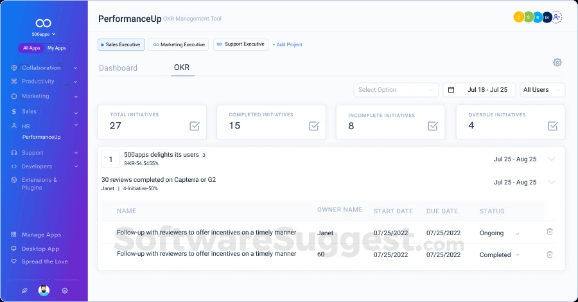The height and width of the screenshot is (302, 578).
Task: Click Spread the Love heart icon
Action: click(x=13, y=261)
